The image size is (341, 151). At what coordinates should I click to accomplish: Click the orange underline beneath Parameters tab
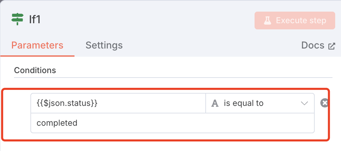pos(37,56)
